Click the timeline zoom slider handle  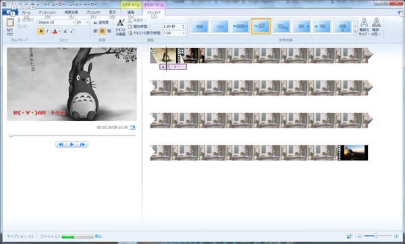[x=376, y=236]
